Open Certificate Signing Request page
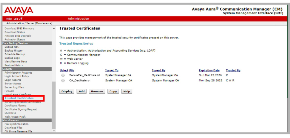 click(21, 109)
